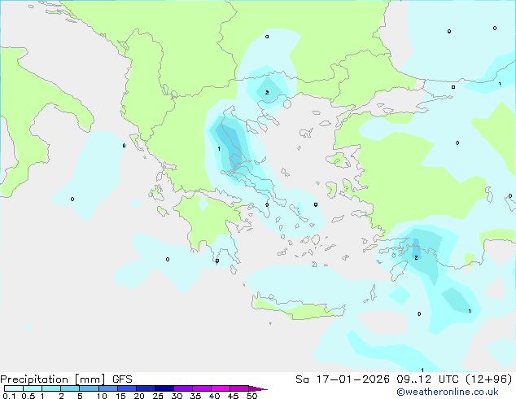Click the legend label '25'
Viewport: 516px width, 399px height.
click(158, 396)
